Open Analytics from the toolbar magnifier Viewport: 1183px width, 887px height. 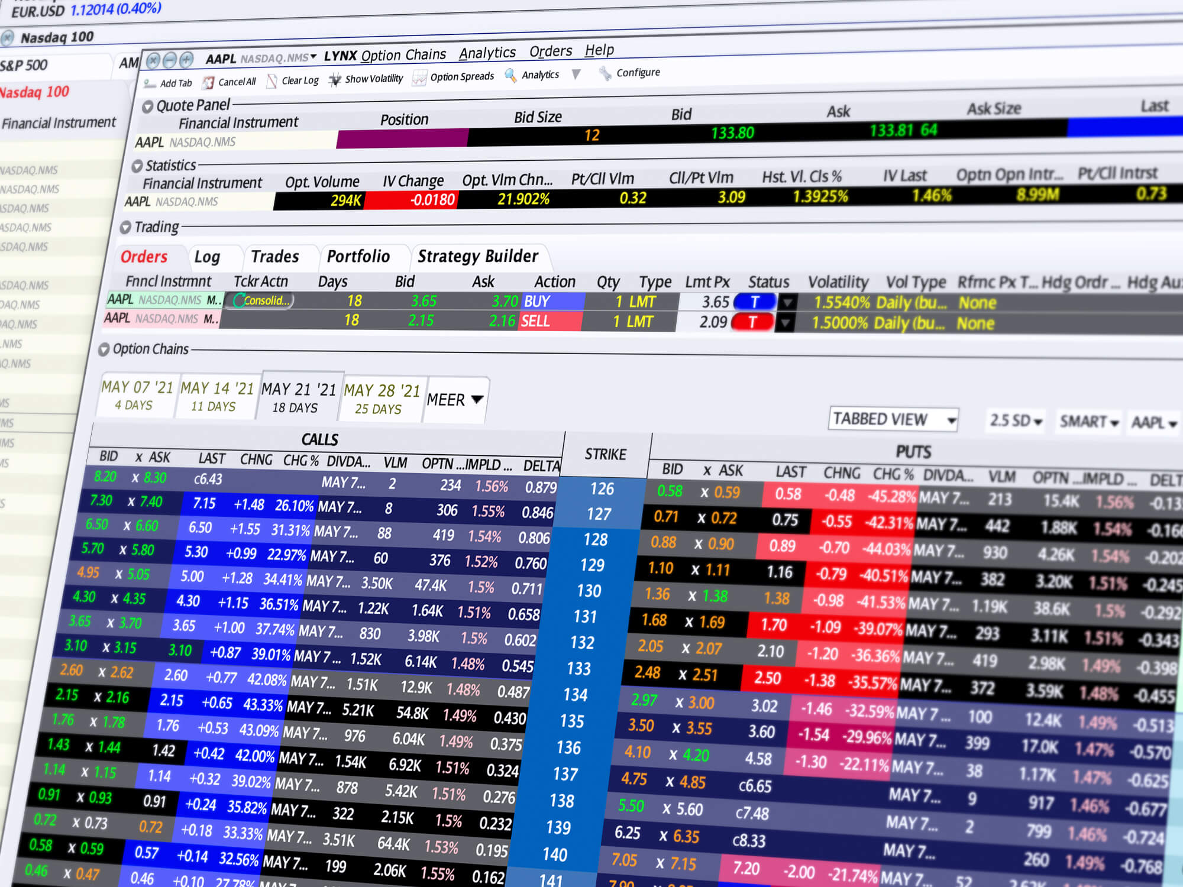(510, 75)
